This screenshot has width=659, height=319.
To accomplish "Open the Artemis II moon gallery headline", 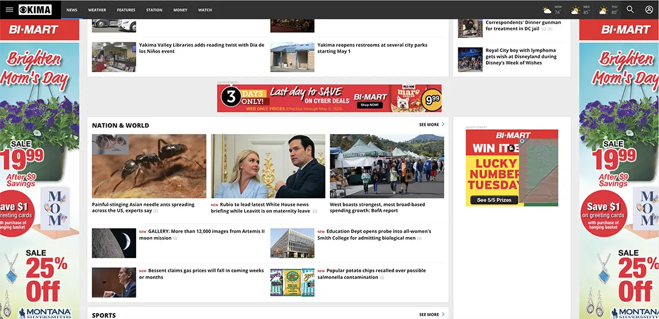I will 202,235.
